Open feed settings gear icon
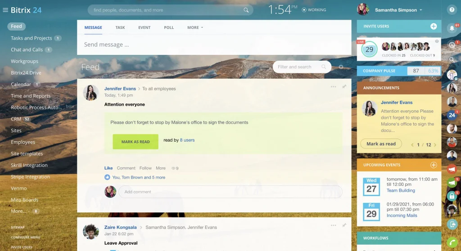The width and height of the screenshot is (461, 251). click(x=341, y=67)
